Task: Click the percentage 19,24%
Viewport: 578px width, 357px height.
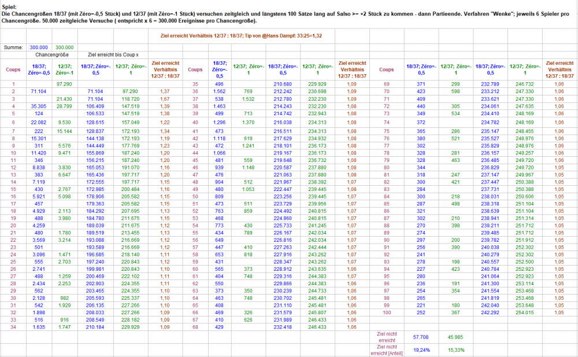Action: pos(421,350)
